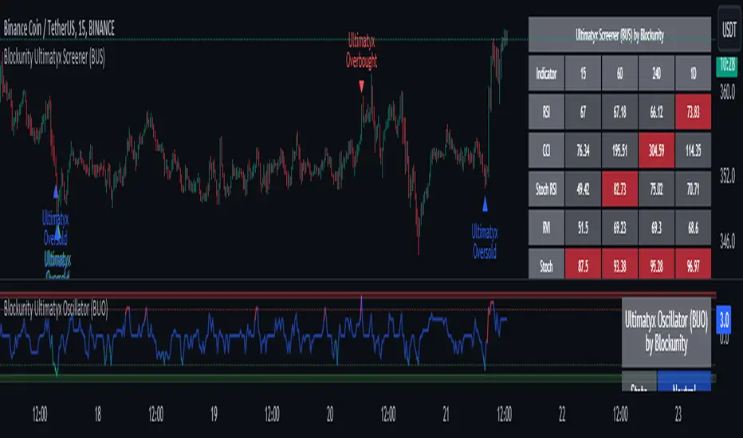Click the 360.0 price axis label

[x=727, y=92]
